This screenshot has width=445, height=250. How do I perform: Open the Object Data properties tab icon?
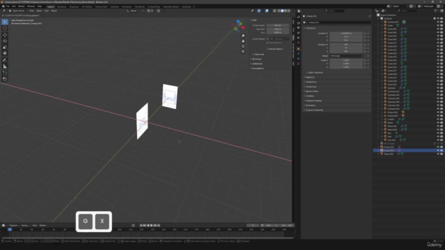[x=298, y=63]
